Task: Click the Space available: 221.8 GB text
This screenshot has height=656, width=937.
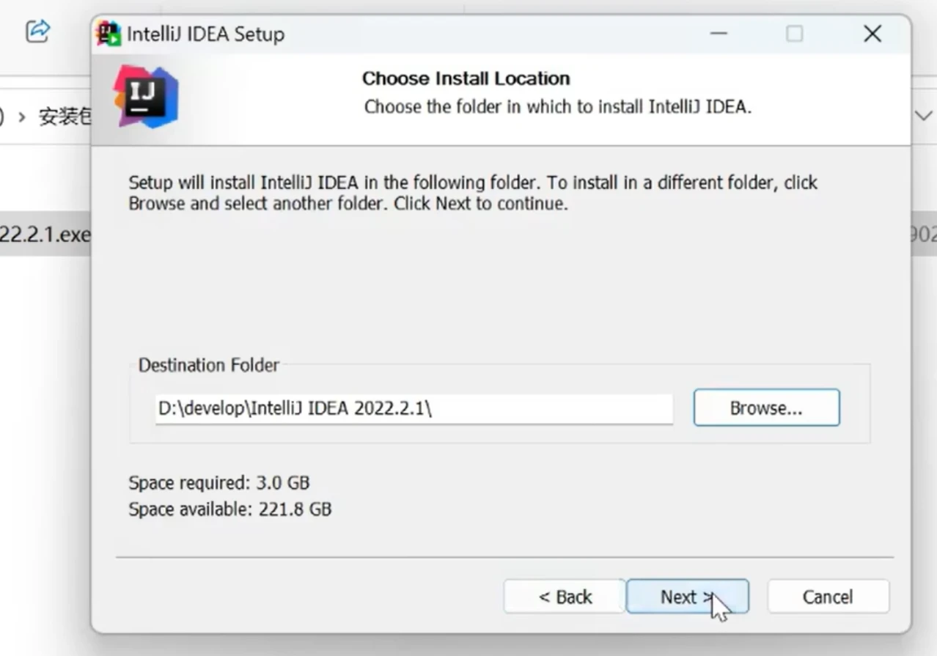Action: point(230,509)
